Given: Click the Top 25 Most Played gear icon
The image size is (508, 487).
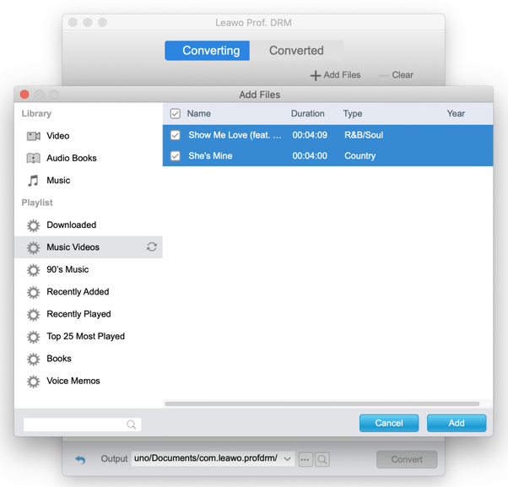Looking at the screenshot, I should pos(34,337).
